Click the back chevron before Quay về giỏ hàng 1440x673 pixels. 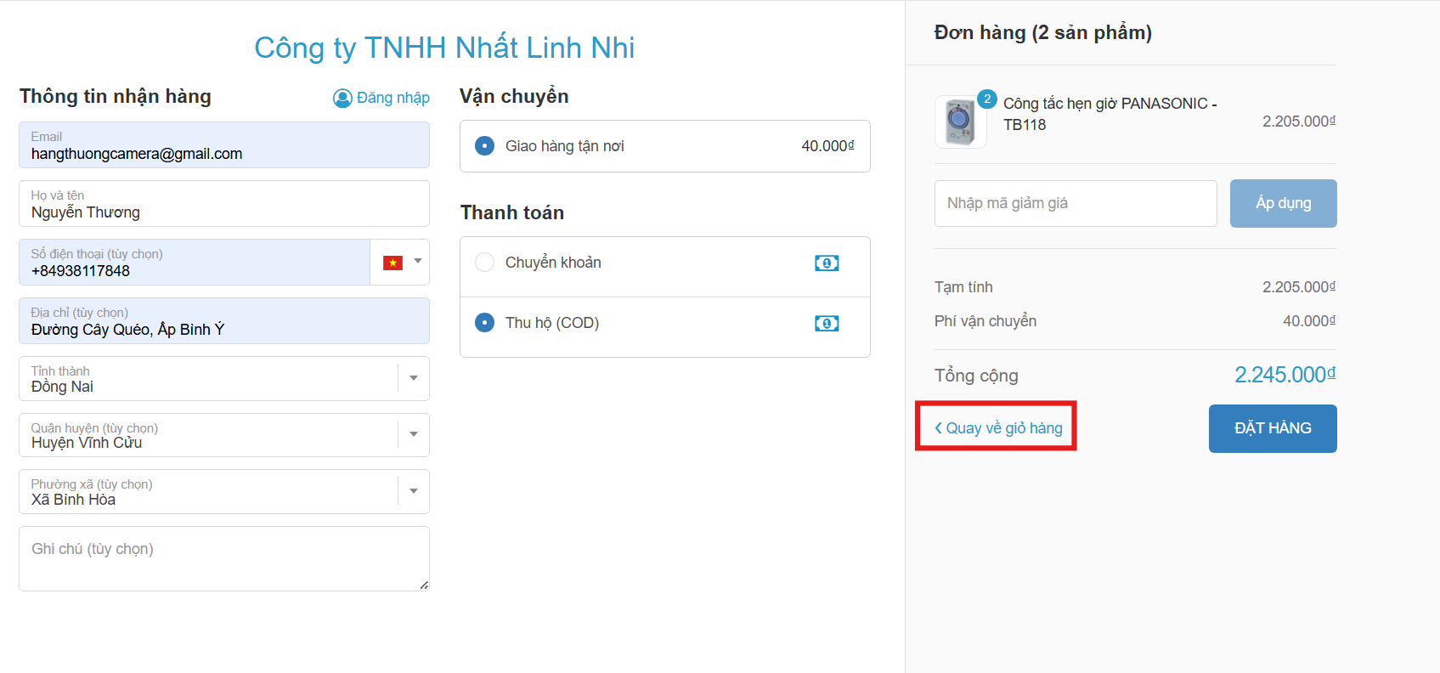(x=939, y=428)
